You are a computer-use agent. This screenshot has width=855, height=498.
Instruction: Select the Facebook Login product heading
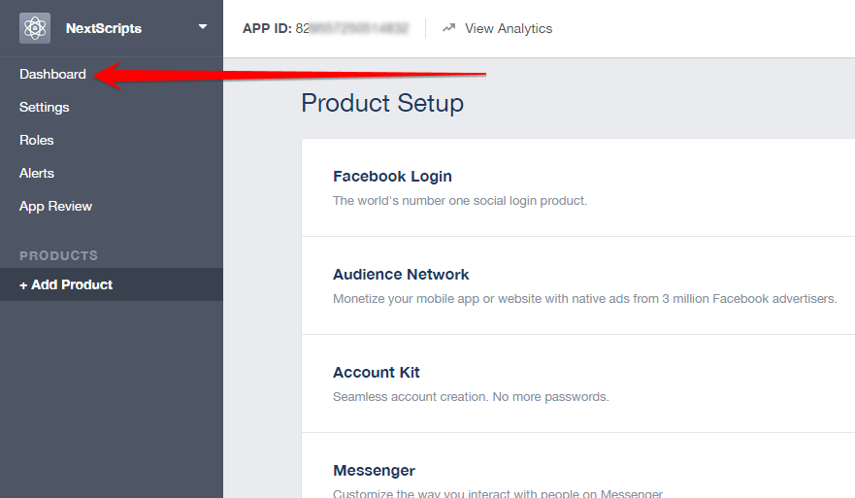[392, 176]
